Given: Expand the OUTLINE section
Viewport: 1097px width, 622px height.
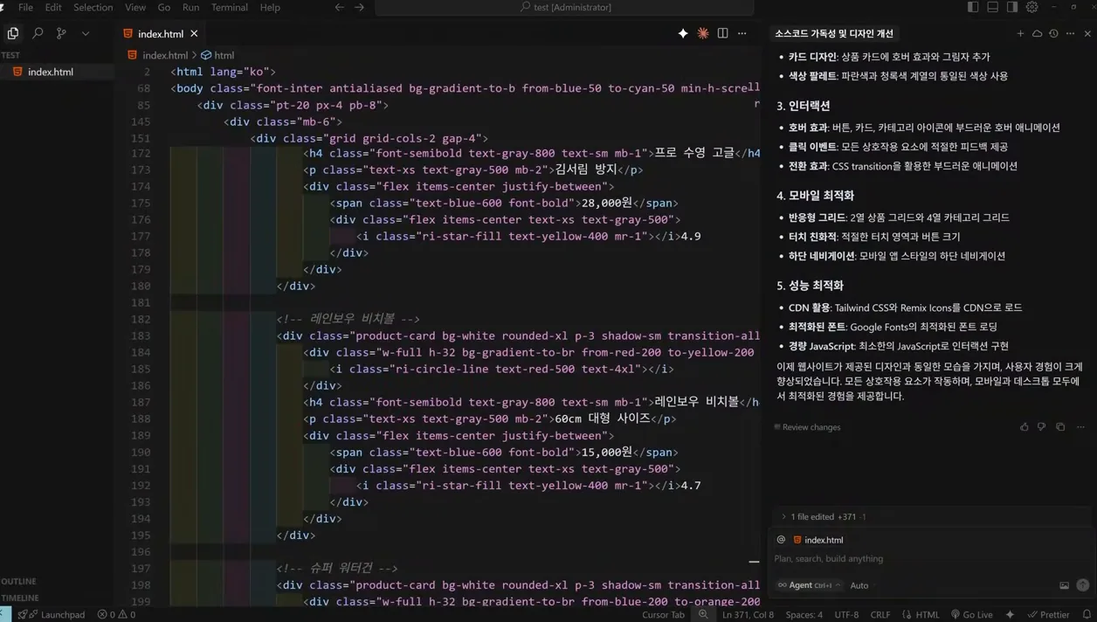Looking at the screenshot, I should click(19, 581).
